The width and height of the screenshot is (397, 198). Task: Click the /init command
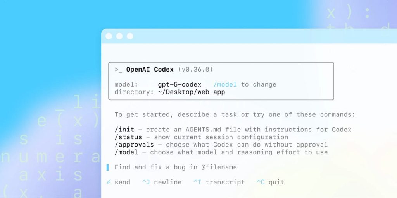click(x=124, y=130)
